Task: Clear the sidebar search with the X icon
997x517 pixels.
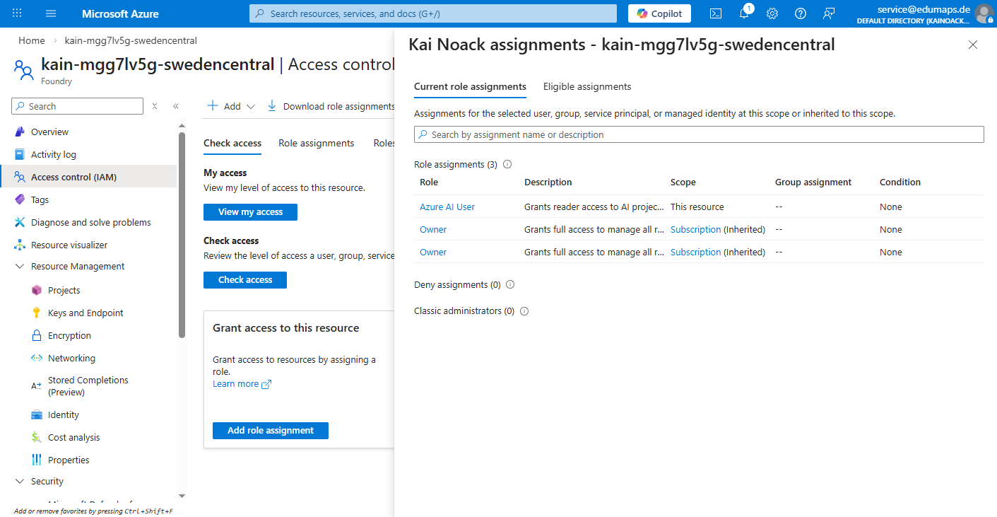Action: coord(155,106)
